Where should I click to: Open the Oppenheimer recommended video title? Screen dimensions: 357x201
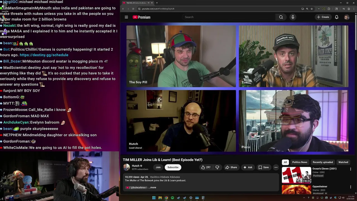(x=320, y=186)
